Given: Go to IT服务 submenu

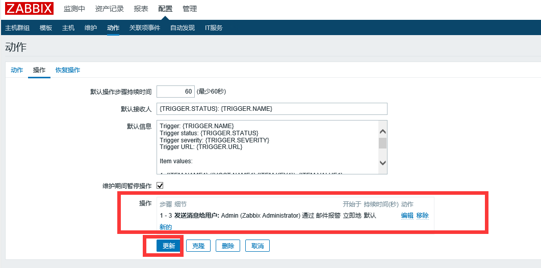Looking at the screenshot, I should click(214, 28).
